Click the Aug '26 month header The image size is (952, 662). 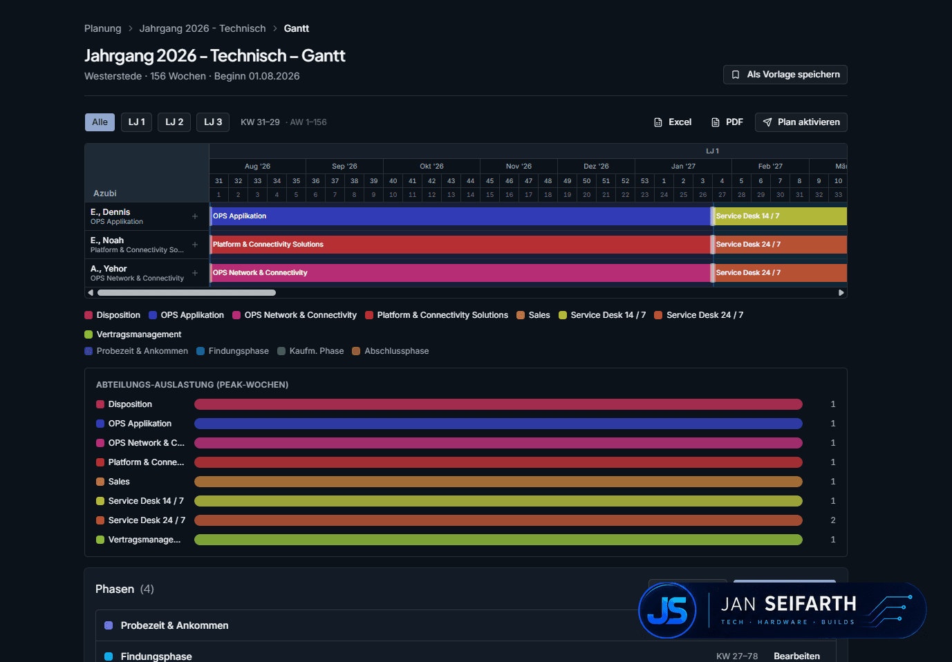[x=257, y=167]
